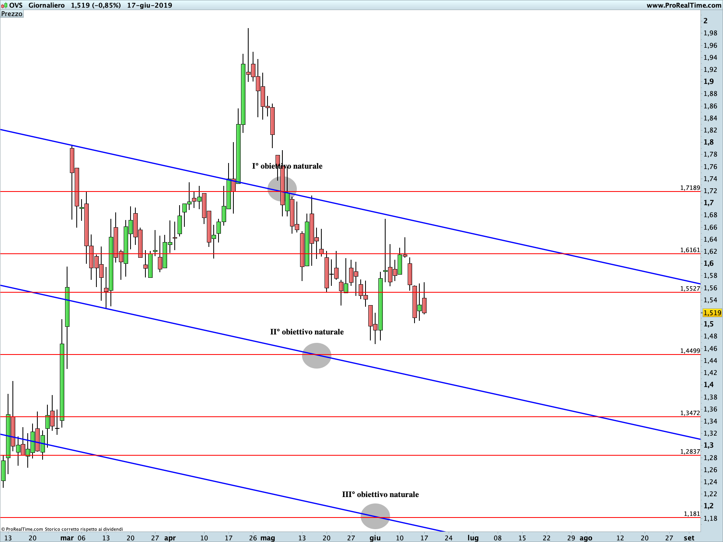Click the I° obiettivo naturale annotation
The height and width of the screenshot is (542, 723).
pyautogui.click(x=287, y=166)
